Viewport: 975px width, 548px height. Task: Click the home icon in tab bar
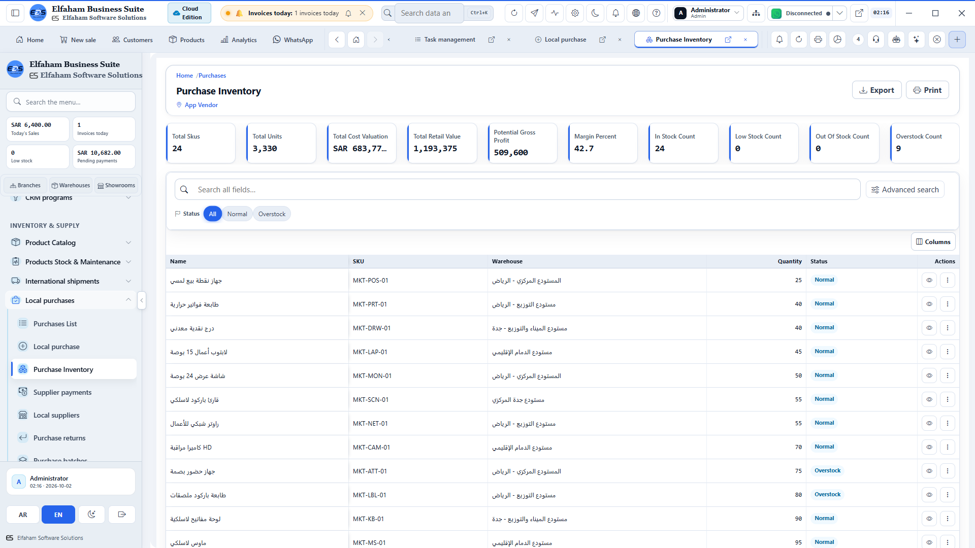point(356,40)
